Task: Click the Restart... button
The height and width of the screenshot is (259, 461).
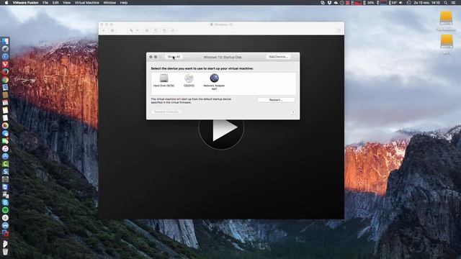Action: 276,100
